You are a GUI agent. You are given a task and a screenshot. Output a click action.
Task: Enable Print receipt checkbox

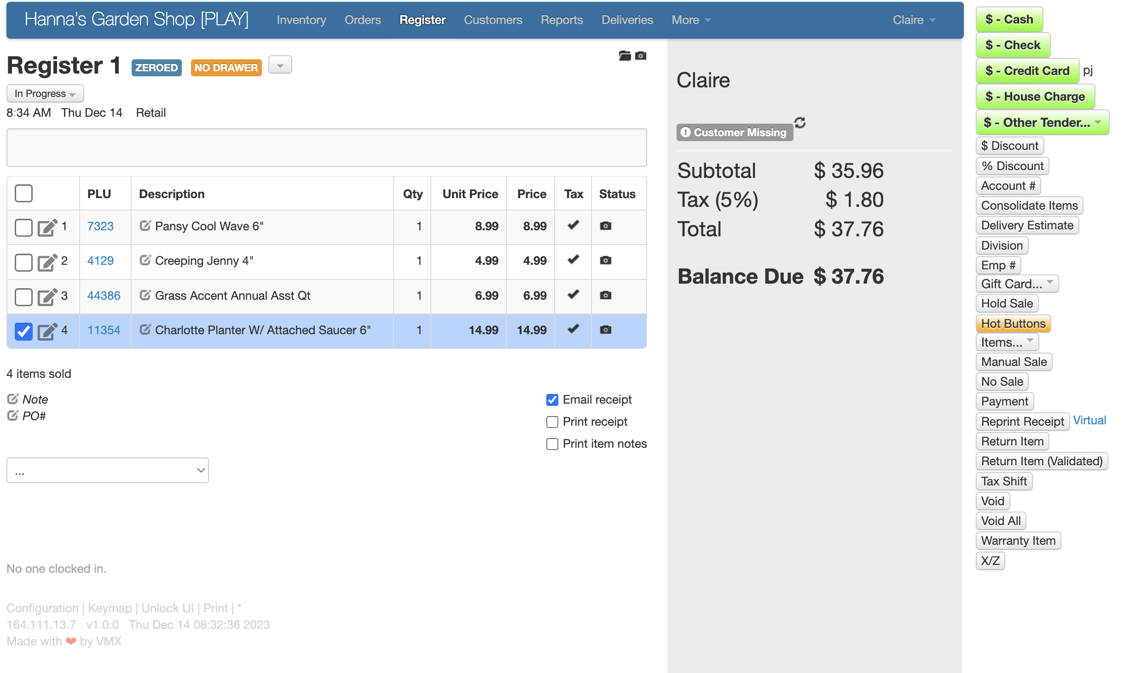pos(552,422)
